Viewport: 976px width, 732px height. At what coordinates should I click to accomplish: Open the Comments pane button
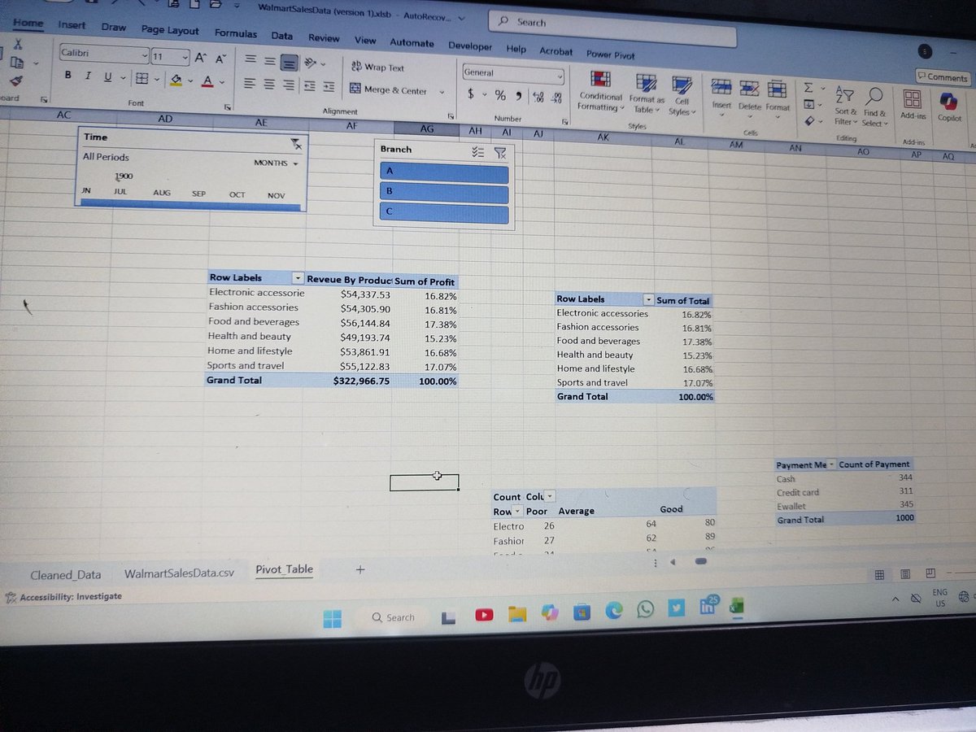click(943, 77)
